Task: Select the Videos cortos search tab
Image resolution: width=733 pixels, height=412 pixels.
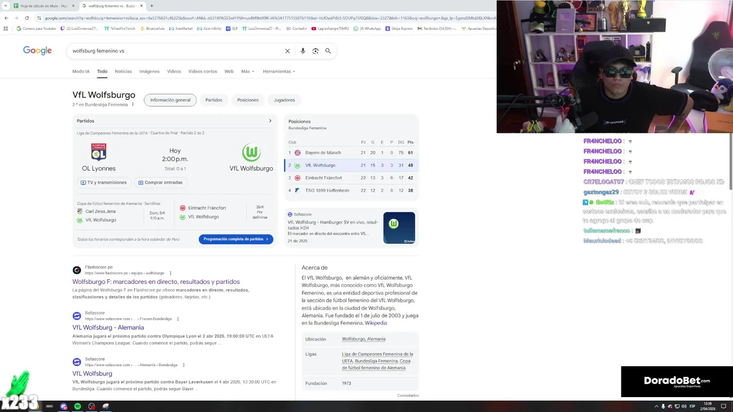Action: 203,72
